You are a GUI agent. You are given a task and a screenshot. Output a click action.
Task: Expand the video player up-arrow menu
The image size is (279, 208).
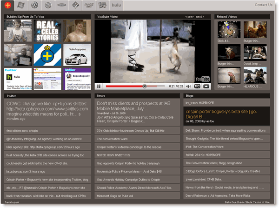206,87
